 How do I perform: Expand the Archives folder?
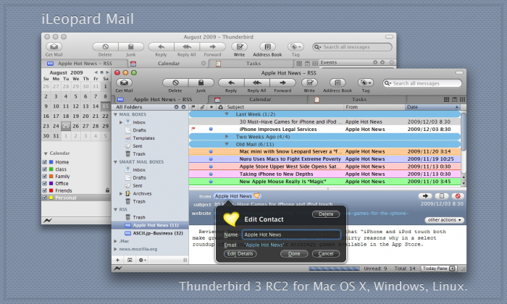[121, 193]
